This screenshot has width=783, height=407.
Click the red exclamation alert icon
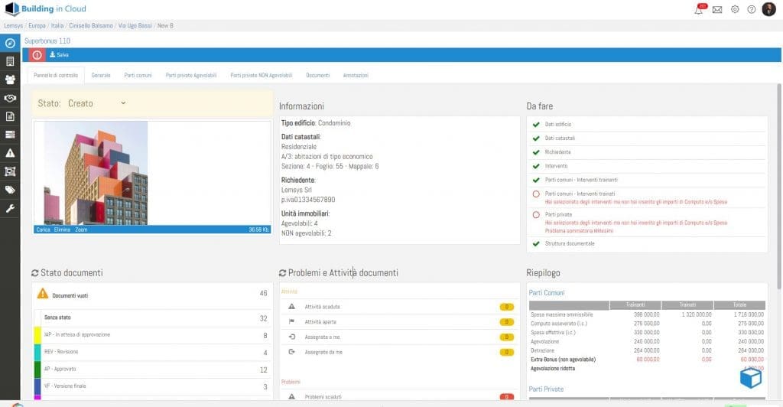pyautogui.click(x=37, y=55)
